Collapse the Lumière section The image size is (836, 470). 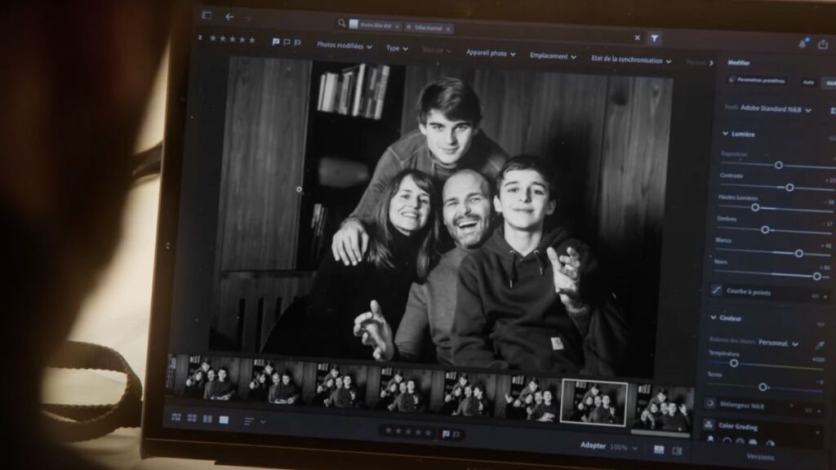coord(724,134)
